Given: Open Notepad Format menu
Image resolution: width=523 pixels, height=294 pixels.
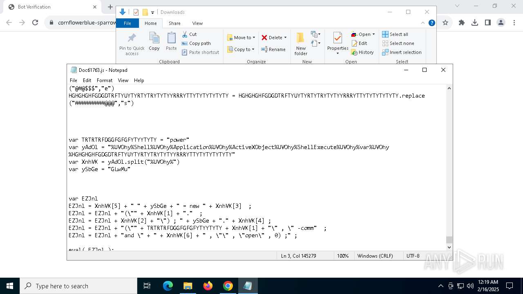Looking at the screenshot, I should [x=105, y=80].
